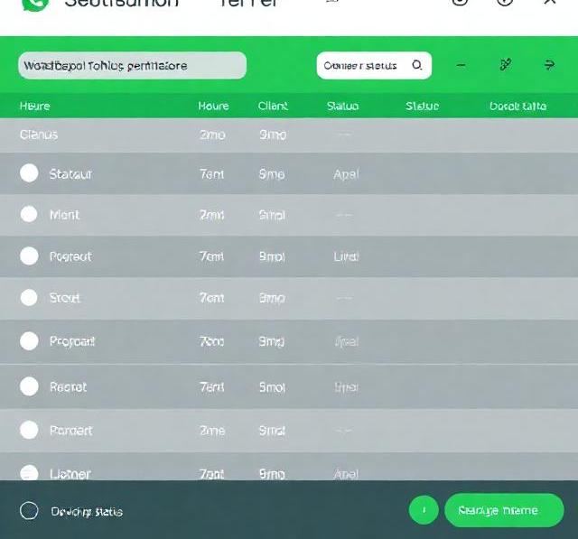Click the 'Poroert' row name
578x539 pixels.
tap(70, 431)
